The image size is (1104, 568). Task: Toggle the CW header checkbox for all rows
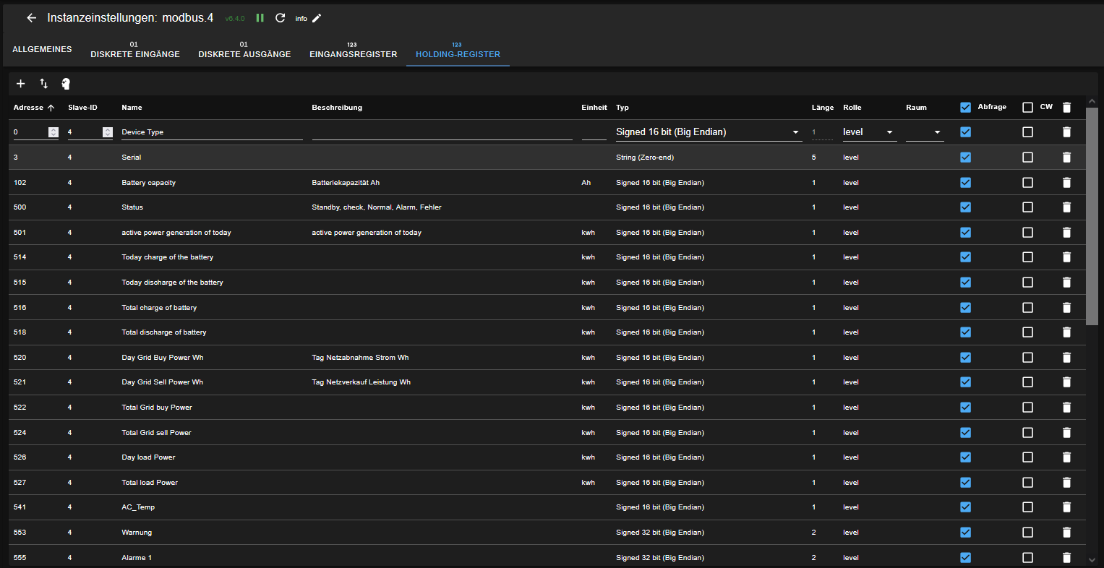click(1028, 108)
